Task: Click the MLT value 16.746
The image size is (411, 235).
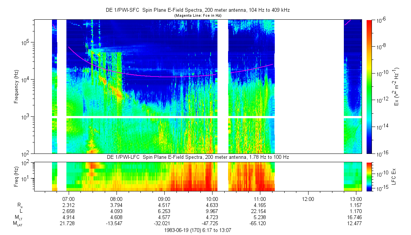Action: coord(354,217)
